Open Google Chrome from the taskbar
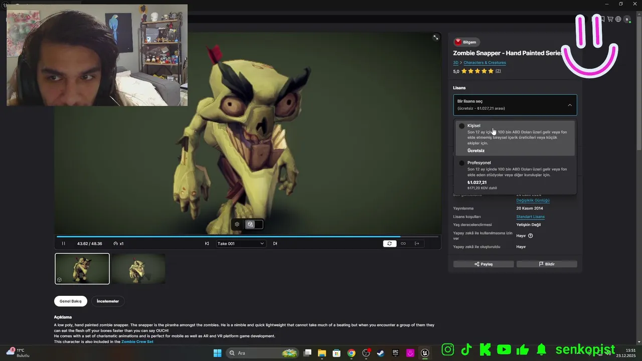The image size is (642, 361). 351,353
